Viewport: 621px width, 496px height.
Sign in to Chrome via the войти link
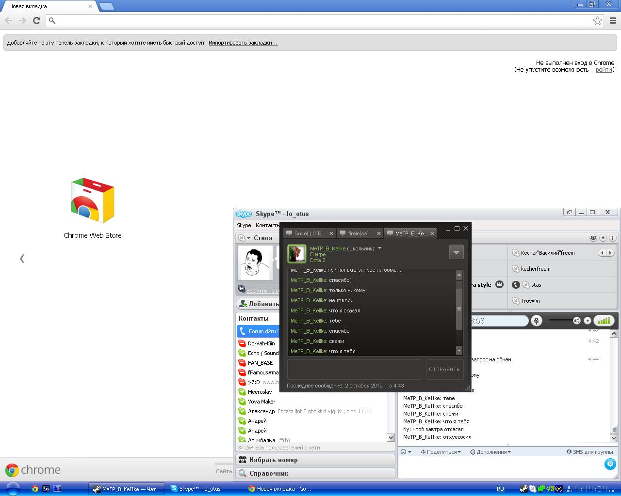(x=604, y=70)
